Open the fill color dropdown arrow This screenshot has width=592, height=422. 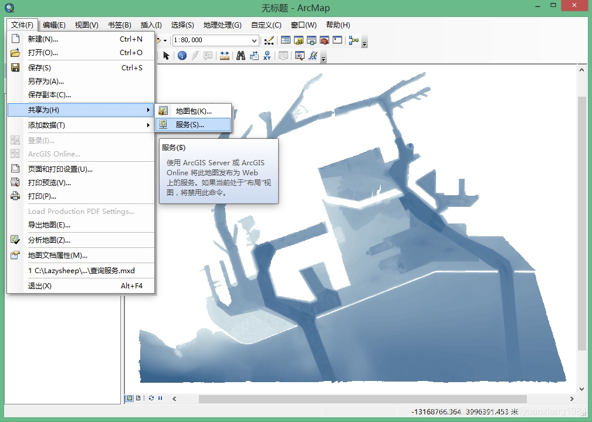pos(164,40)
